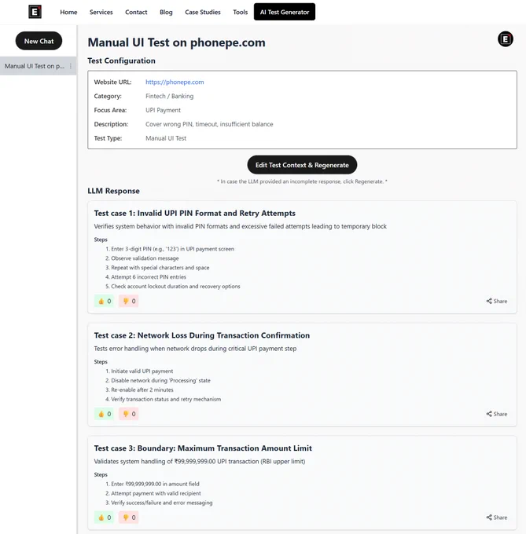Select the AI Test Generator tab

(x=285, y=12)
